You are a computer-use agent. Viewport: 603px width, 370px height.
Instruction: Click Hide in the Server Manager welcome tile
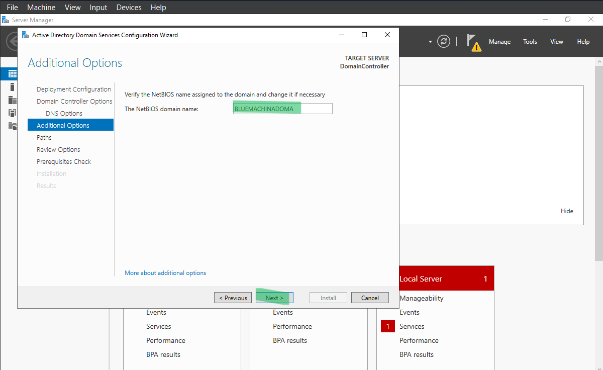click(x=567, y=211)
